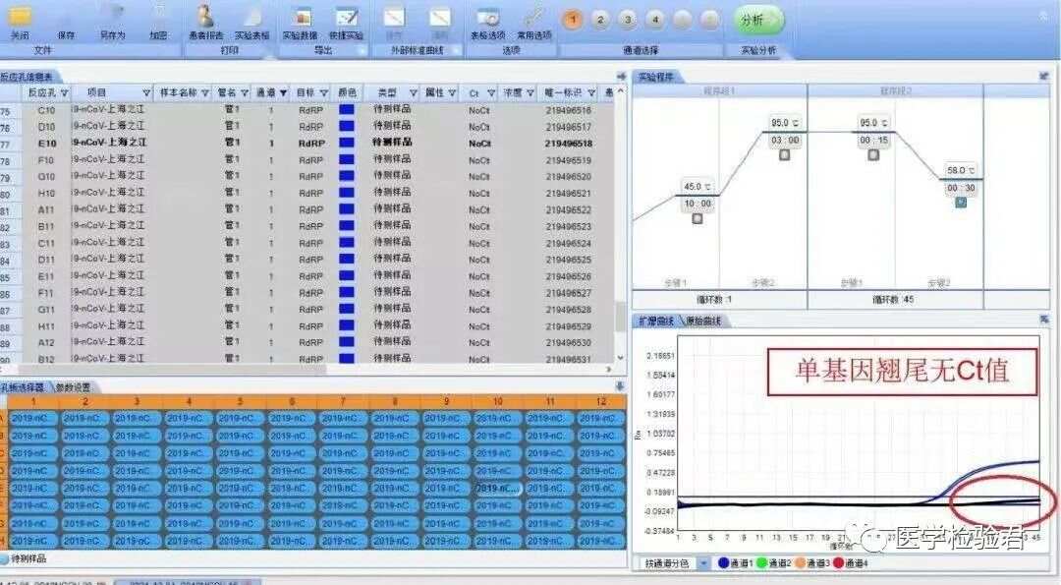Open the Ct column filter dropdown
The width and height of the screenshot is (1061, 585).
[490, 93]
